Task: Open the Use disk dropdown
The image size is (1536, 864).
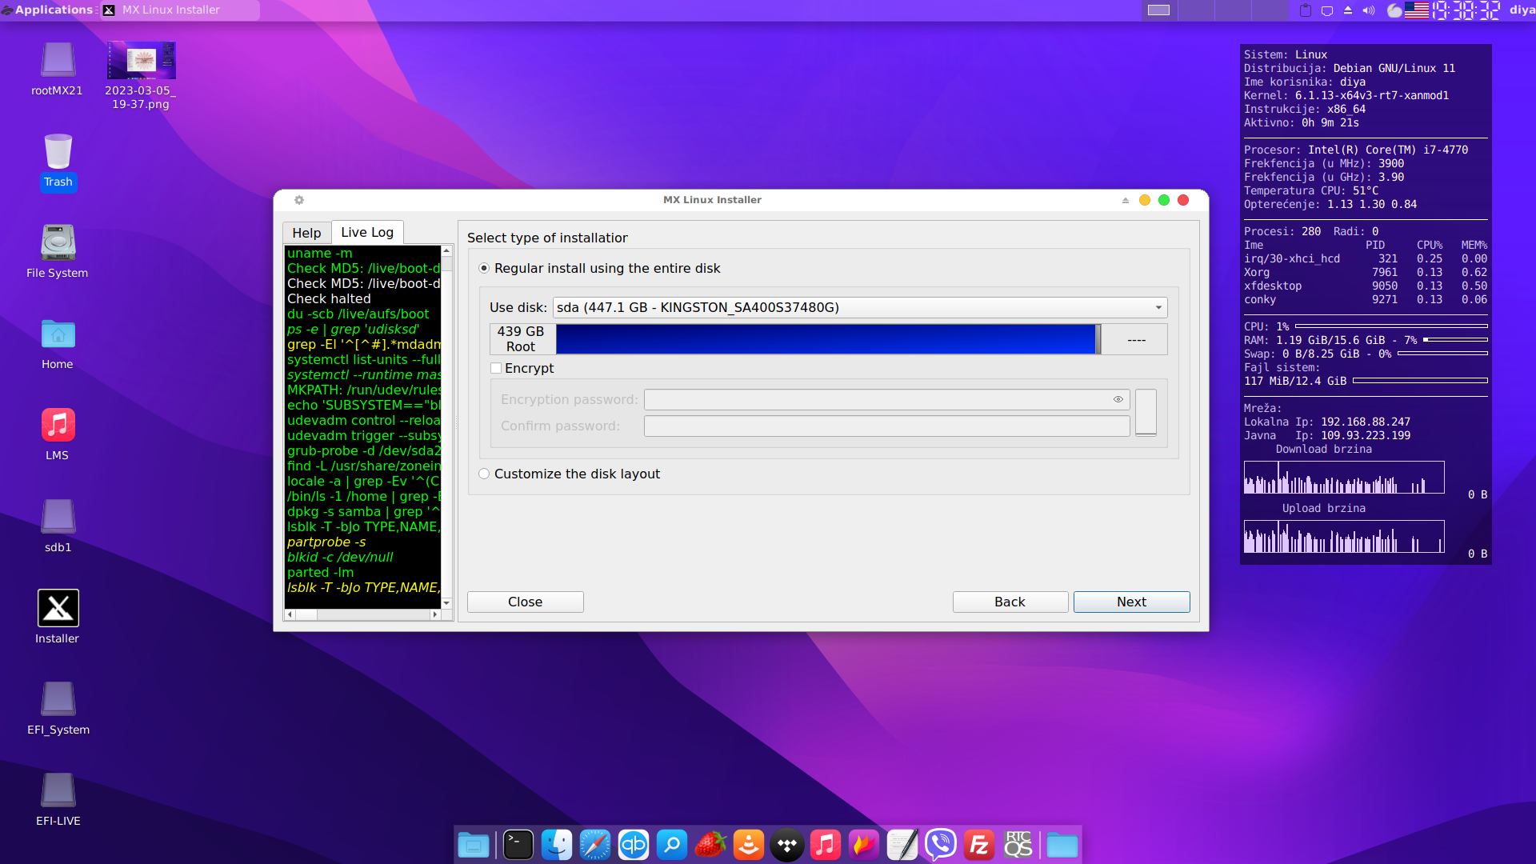Action: point(860,308)
